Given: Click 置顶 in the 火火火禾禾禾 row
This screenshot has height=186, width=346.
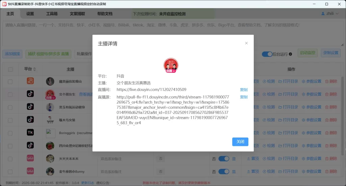Looking at the screenshot, I should [x=253, y=158].
